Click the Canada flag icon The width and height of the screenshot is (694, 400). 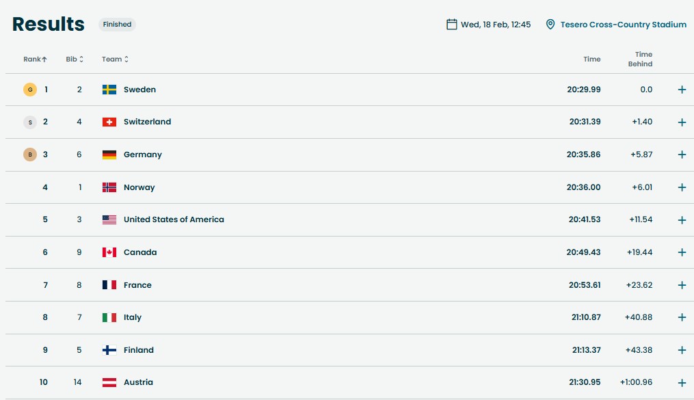pyautogui.click(x=109, y=252)
